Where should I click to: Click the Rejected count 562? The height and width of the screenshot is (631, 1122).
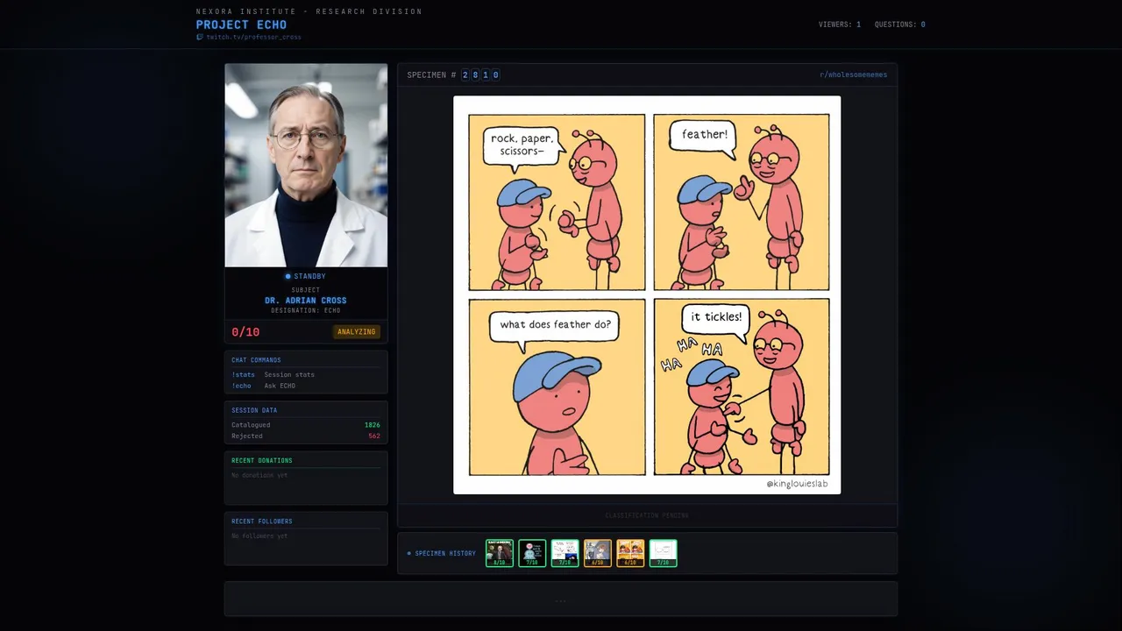pyautogui.click(x=374, y=436)
